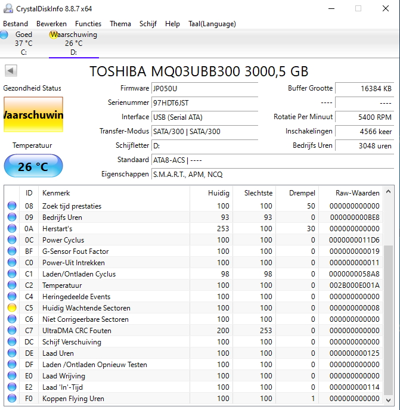The image size is (400, 410).
Task: Open the Thema menu
Action: coord(120,24)
